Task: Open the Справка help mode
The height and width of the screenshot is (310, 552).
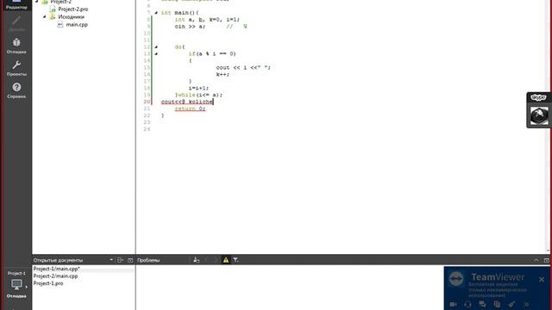Action: tap(16, 90)
